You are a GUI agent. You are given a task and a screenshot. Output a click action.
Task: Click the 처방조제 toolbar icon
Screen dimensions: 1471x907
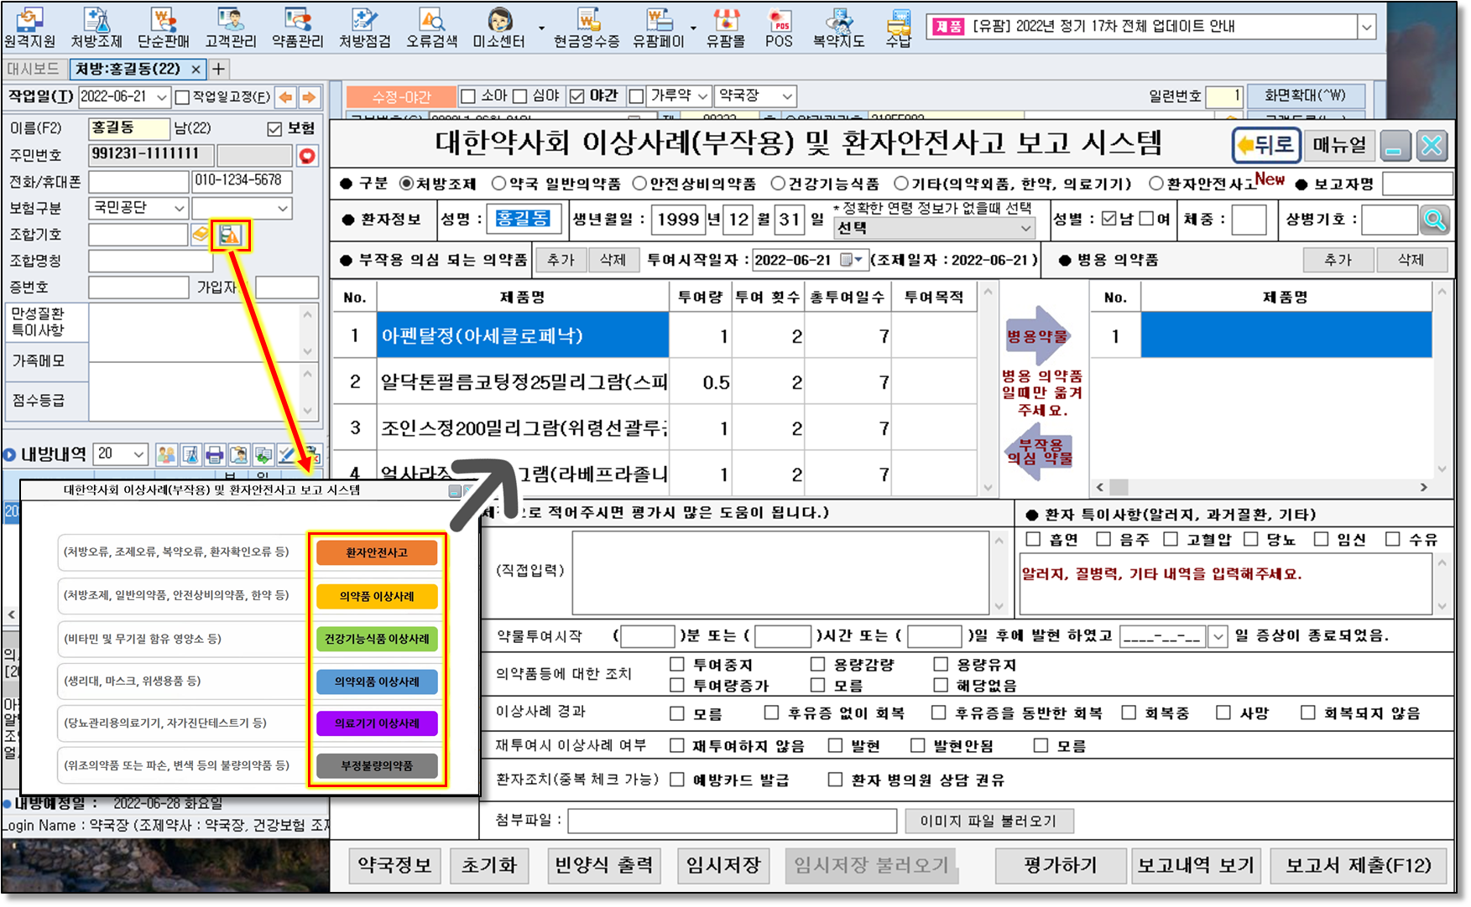[97, 27]
